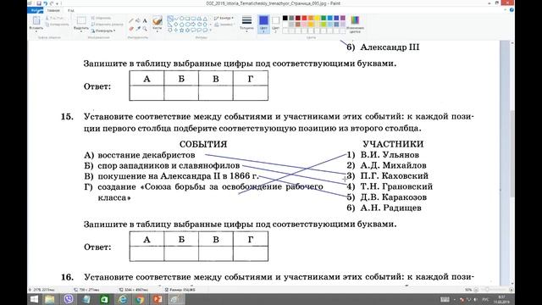Viewport: 542px width, 305px height.
Task: Click the answer cell under А in question 15
Action: (147, 253)
